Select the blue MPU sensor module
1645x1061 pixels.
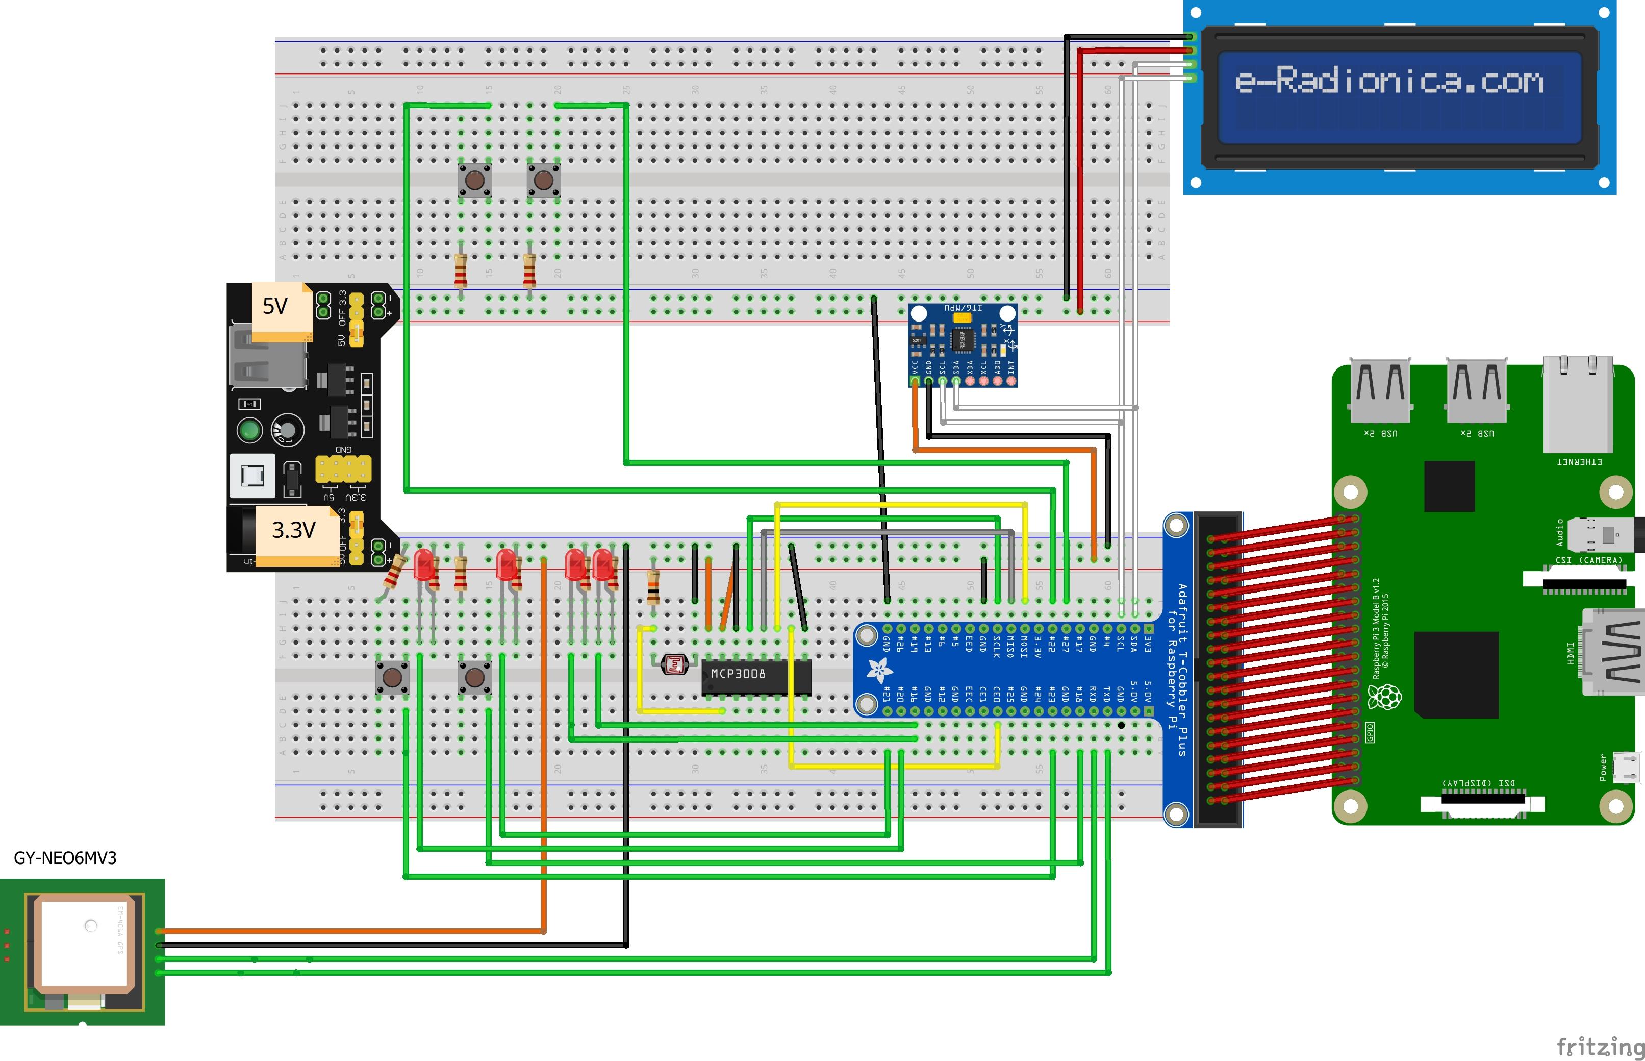tap(962, 344)
